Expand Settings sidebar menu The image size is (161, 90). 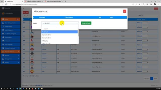[x=11, y=55]
